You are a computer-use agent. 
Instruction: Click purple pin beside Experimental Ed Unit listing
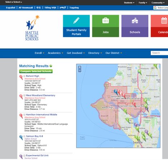point(21,156)
